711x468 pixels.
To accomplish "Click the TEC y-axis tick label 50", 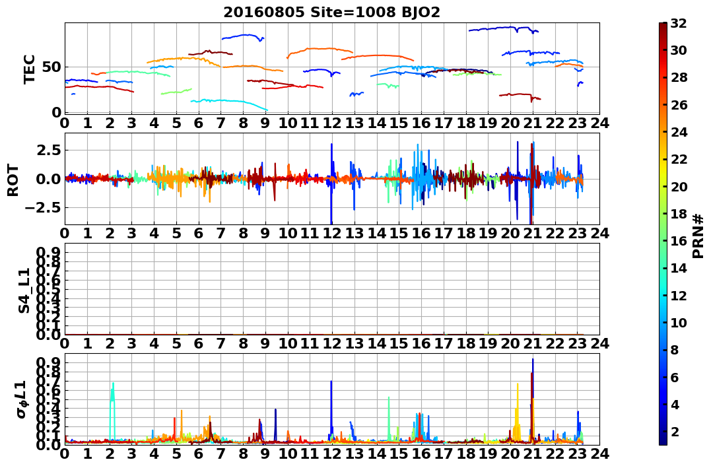I will [52, 67].
